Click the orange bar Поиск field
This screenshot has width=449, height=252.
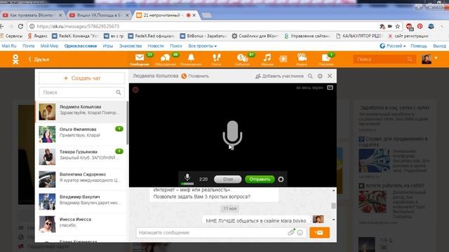click(x=384, y=59)
